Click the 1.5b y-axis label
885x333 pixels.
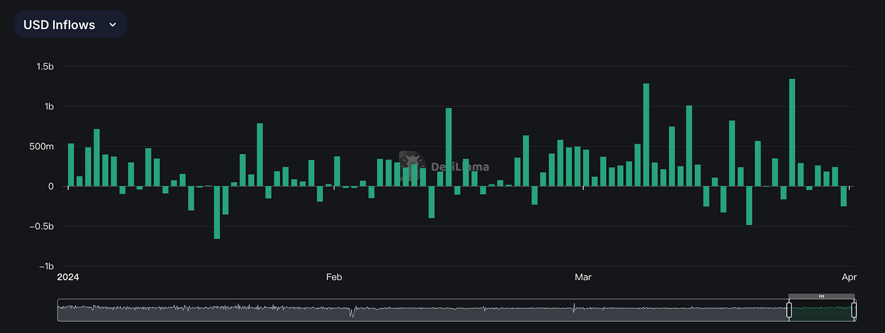coord(44,67)
